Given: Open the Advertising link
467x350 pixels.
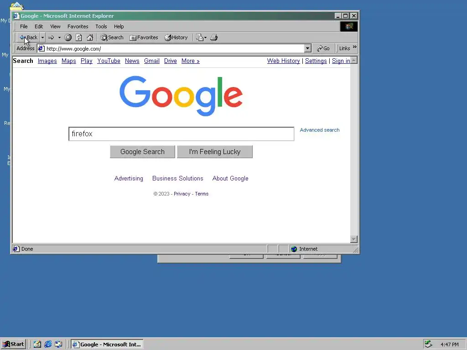Looking at the screenshot, I should click(x=129, y=178).
